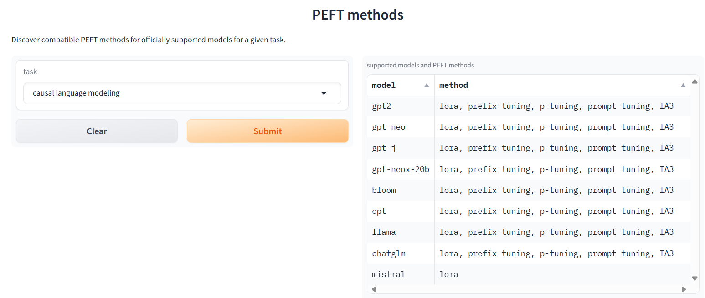This screenshot has height=298, width=705.
Task: Click the table's scroll right arrow
Action: [x=684, y=289]
